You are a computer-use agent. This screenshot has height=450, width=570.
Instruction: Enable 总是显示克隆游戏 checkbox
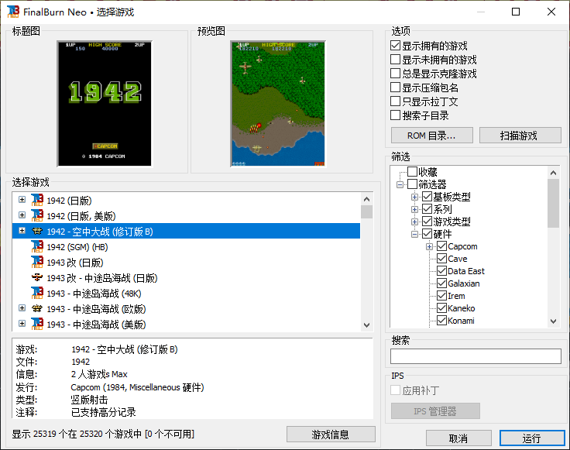[x=395, y=74]
